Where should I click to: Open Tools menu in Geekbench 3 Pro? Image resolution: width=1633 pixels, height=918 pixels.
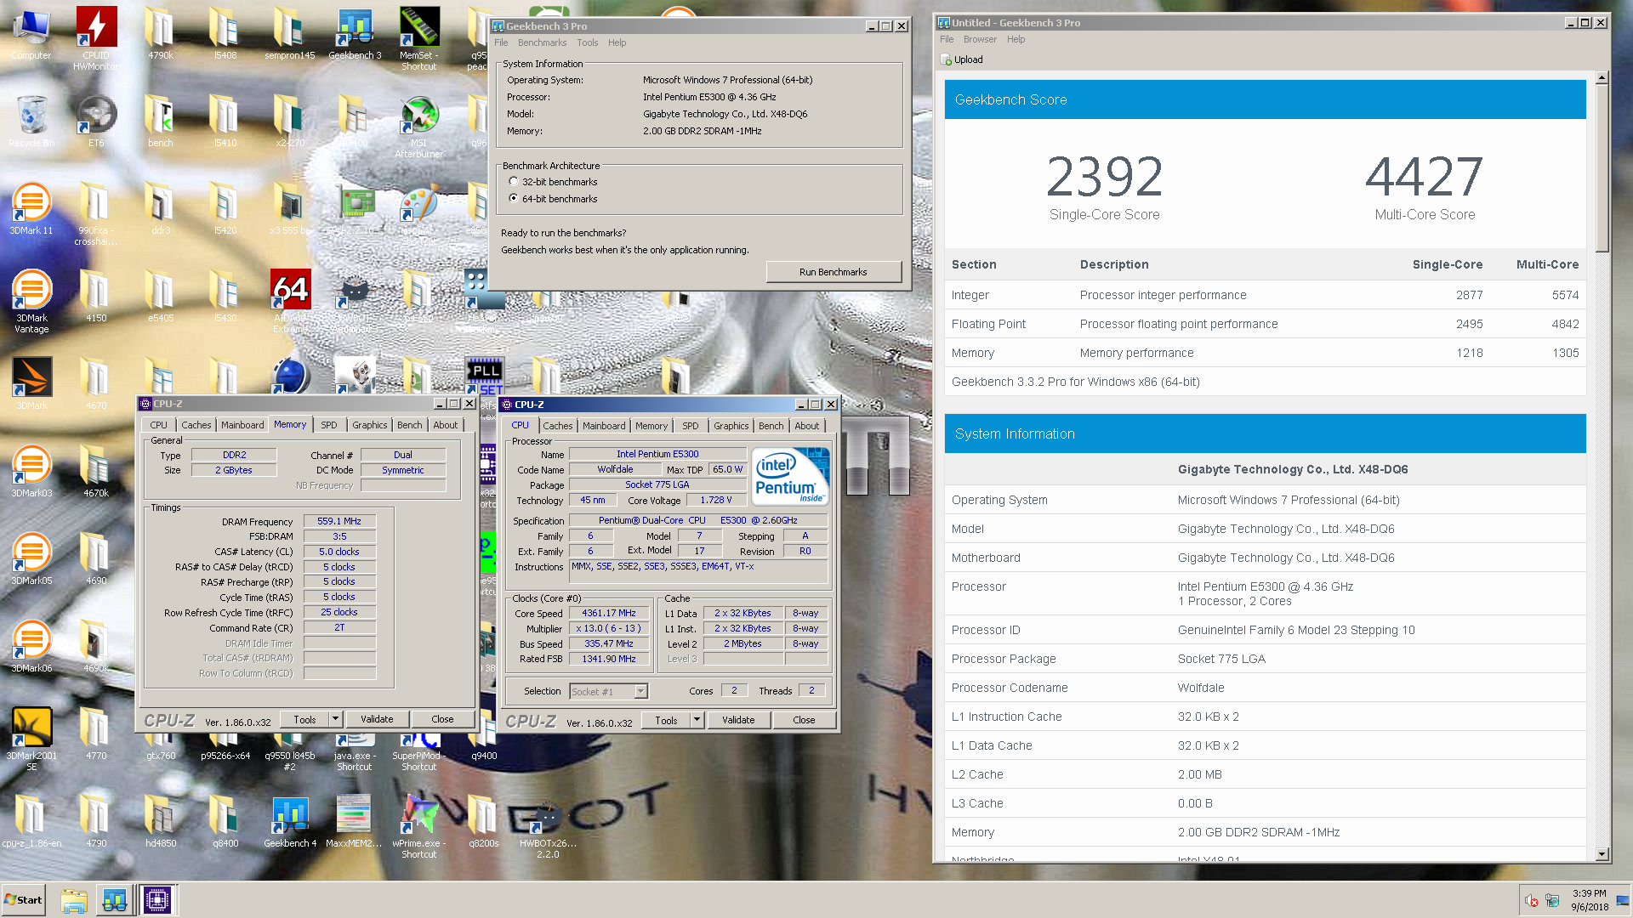tap(587, 42)
